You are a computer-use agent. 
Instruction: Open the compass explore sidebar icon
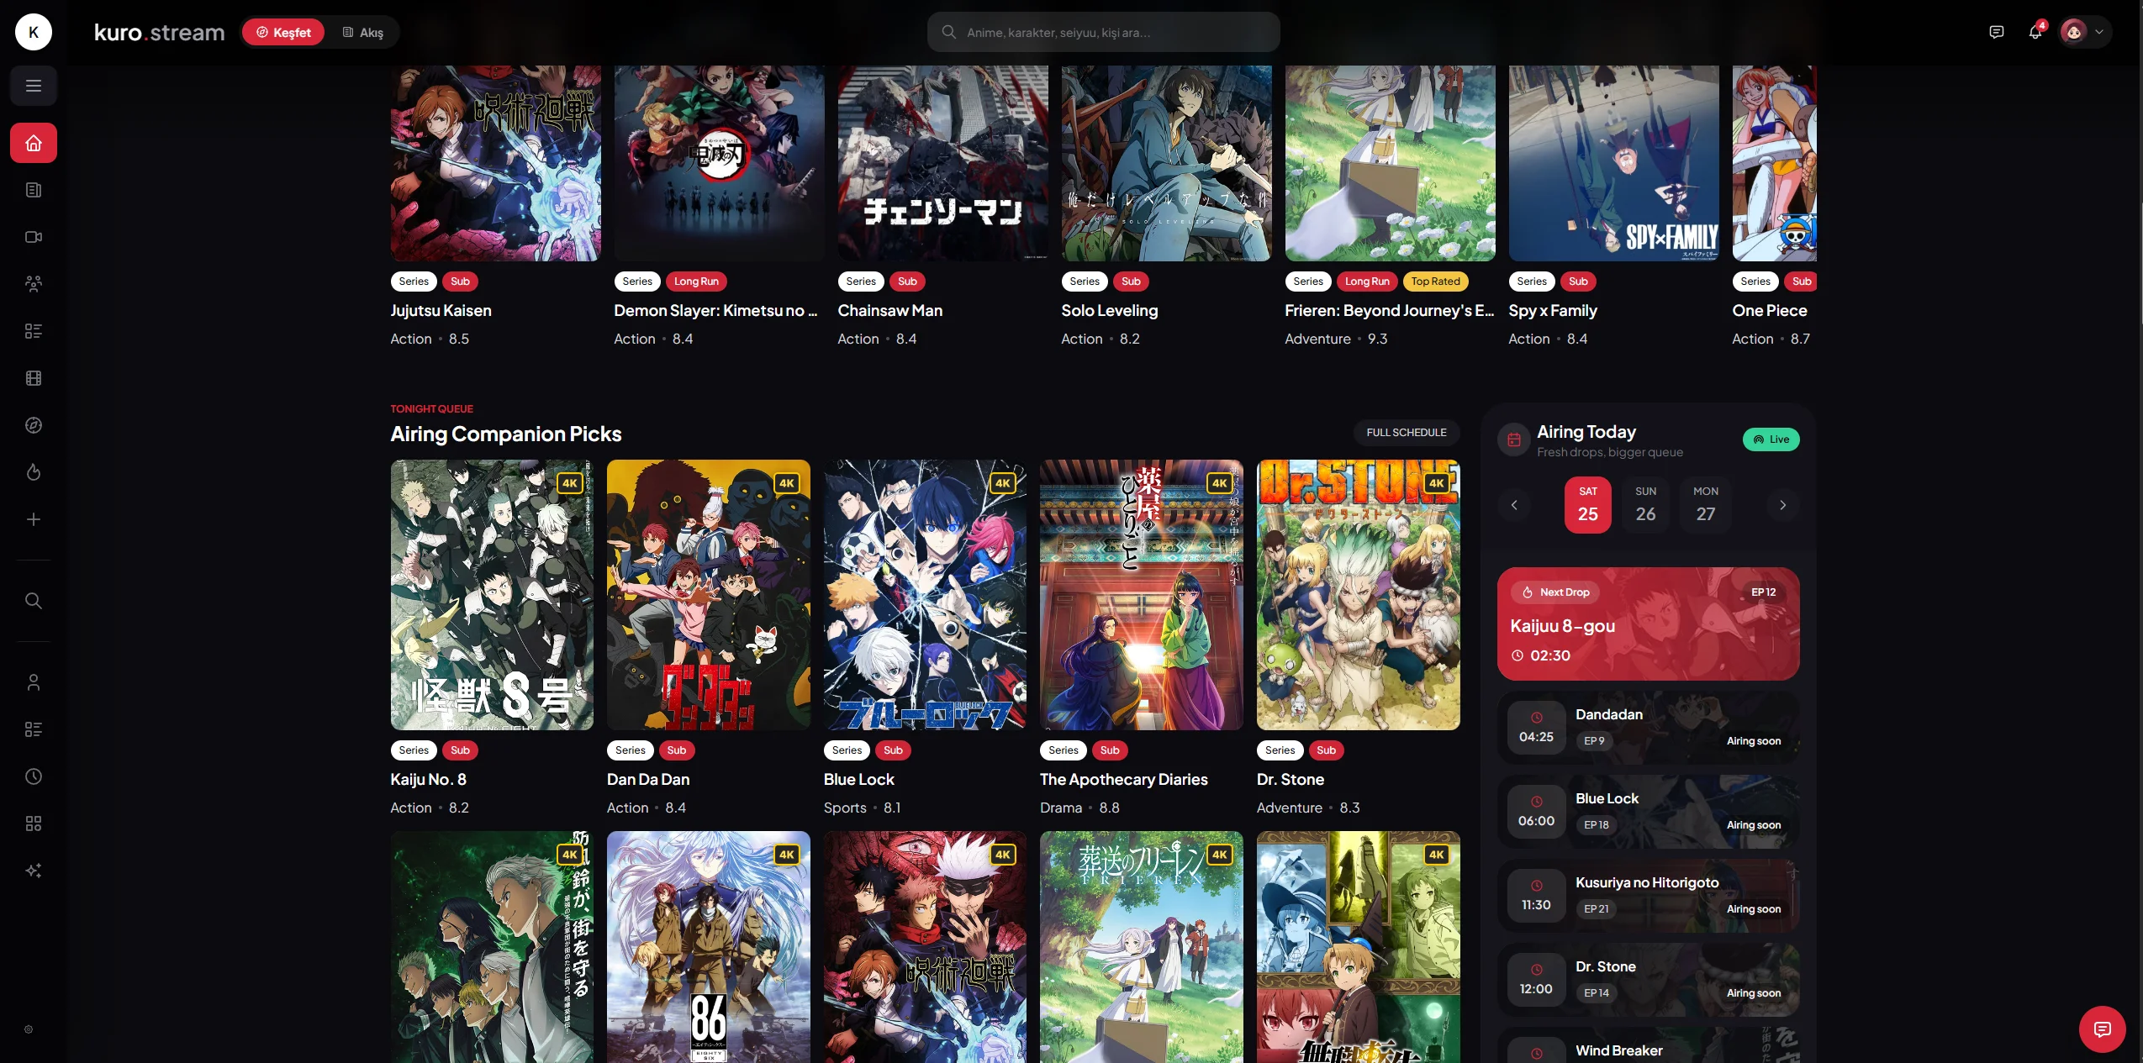point(34,425)
